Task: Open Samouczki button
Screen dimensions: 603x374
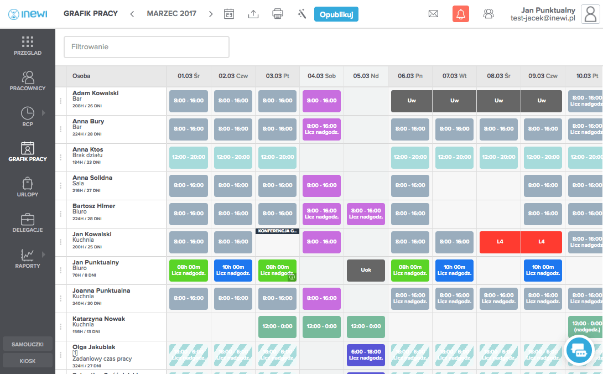Action: [x=28, y=344]
